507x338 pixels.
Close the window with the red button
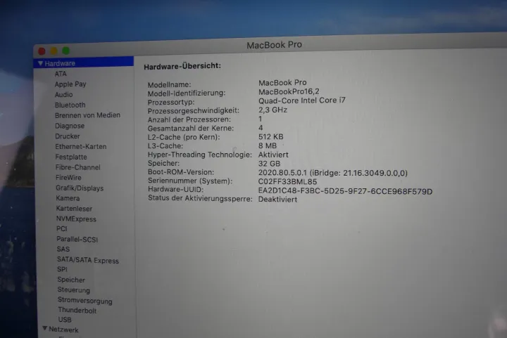42,51
